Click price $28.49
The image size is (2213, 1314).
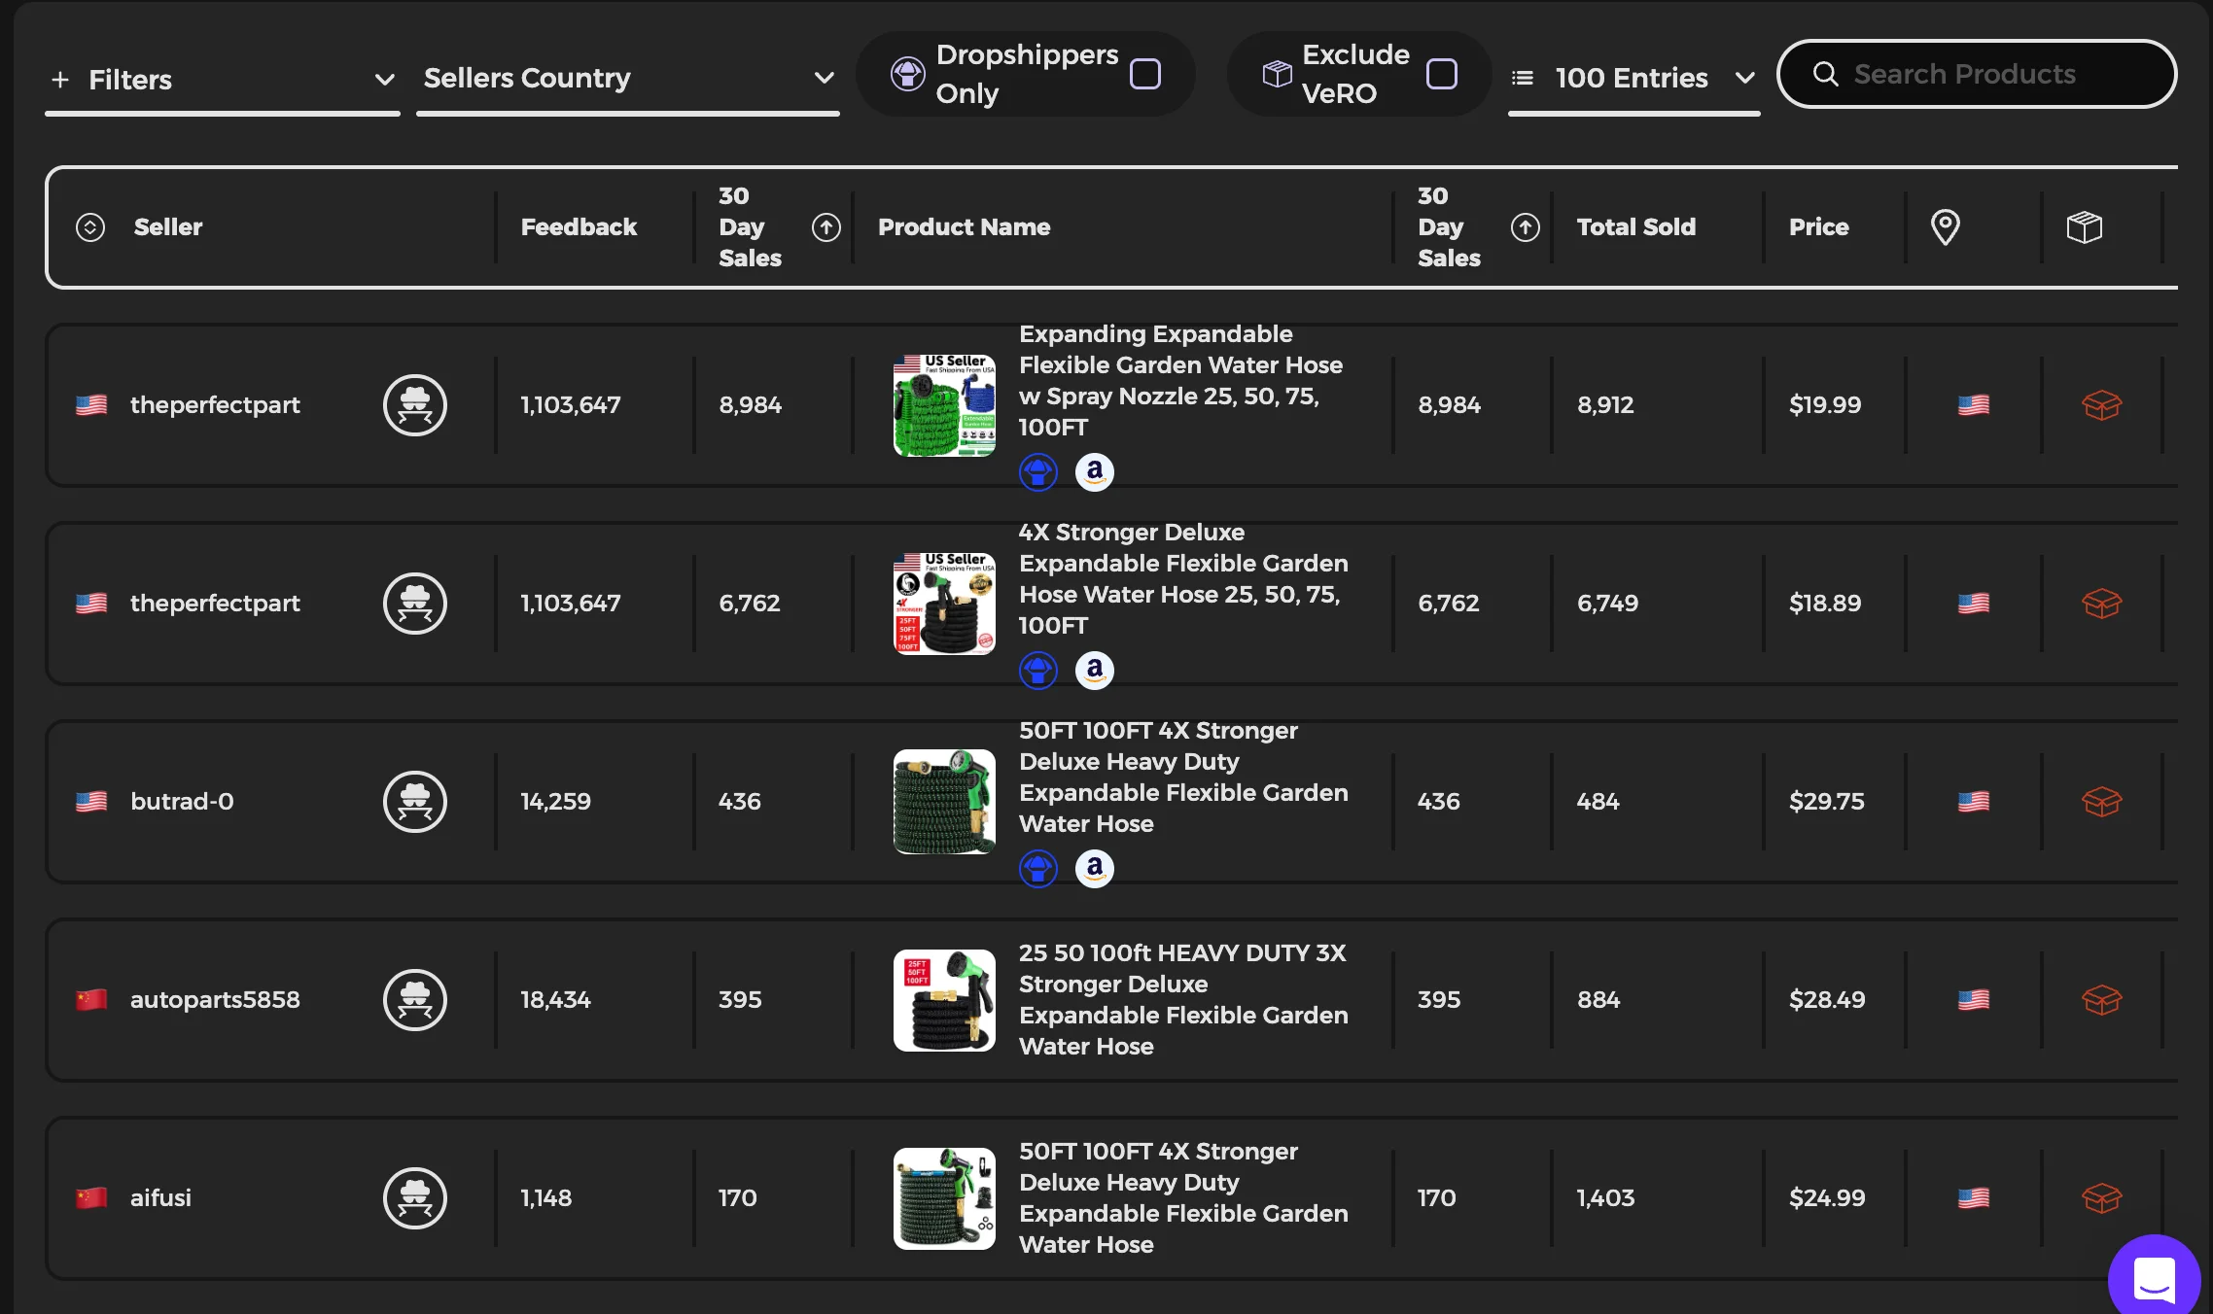coord(1827,1000)
